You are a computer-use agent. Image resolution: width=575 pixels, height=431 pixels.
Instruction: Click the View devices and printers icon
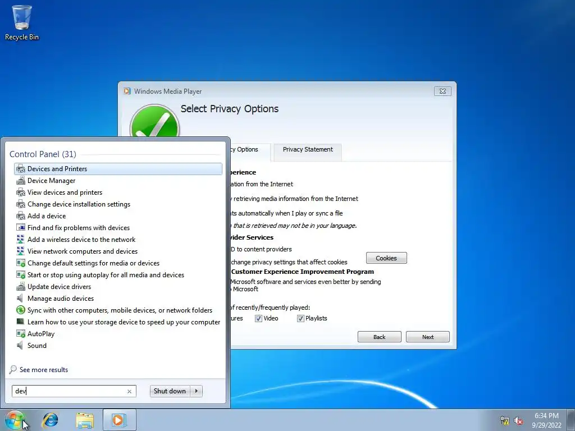tap(21, 192)
